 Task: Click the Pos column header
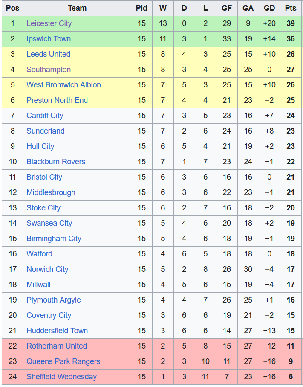coord(12,8)
